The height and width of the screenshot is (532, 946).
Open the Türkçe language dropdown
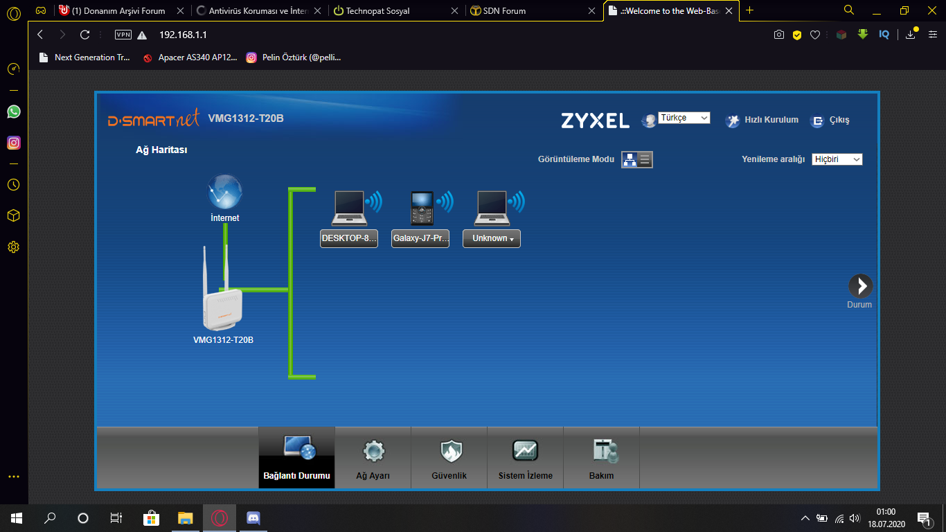[x=684, y=118]
